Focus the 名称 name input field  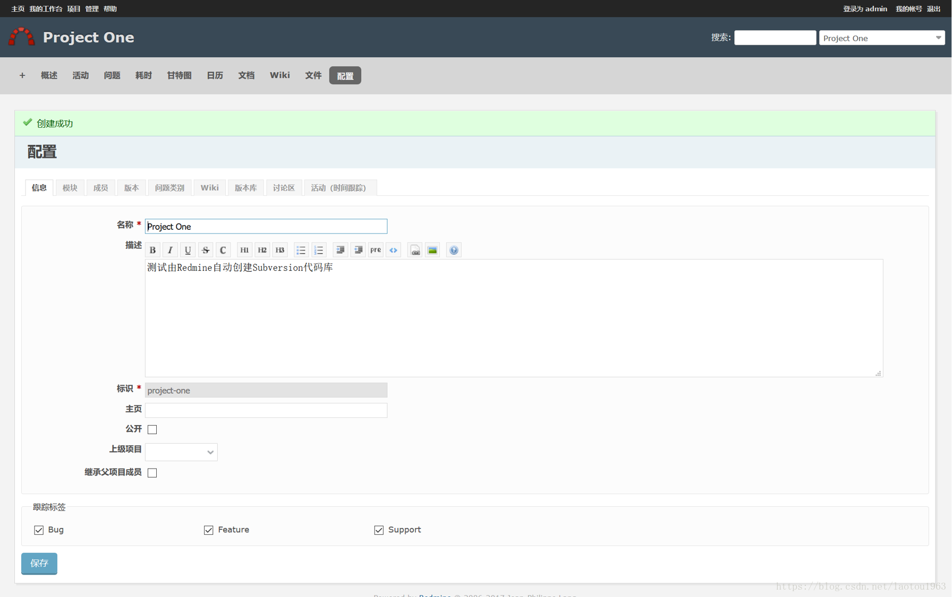click(266, 227)
